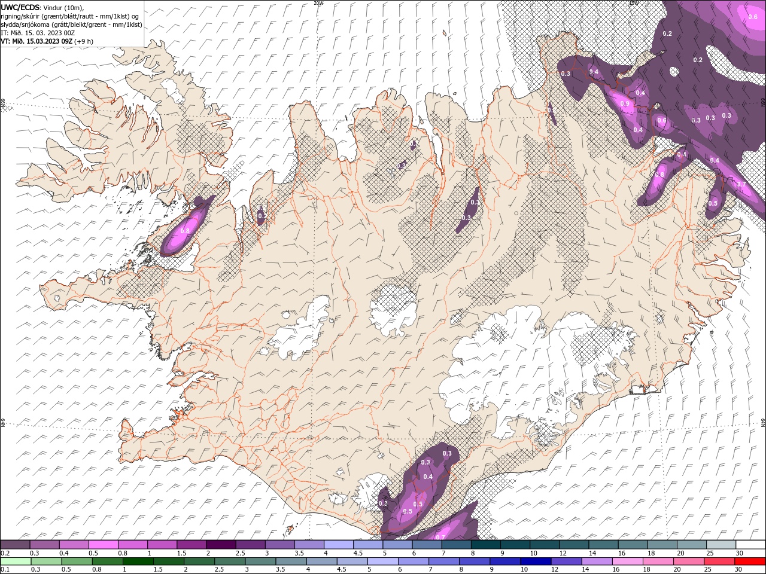Click the 'UWC/ECDS: Vindur (10m),' title line
The width and height of the screenshot is (766, 574).
[x=42, y=7]
